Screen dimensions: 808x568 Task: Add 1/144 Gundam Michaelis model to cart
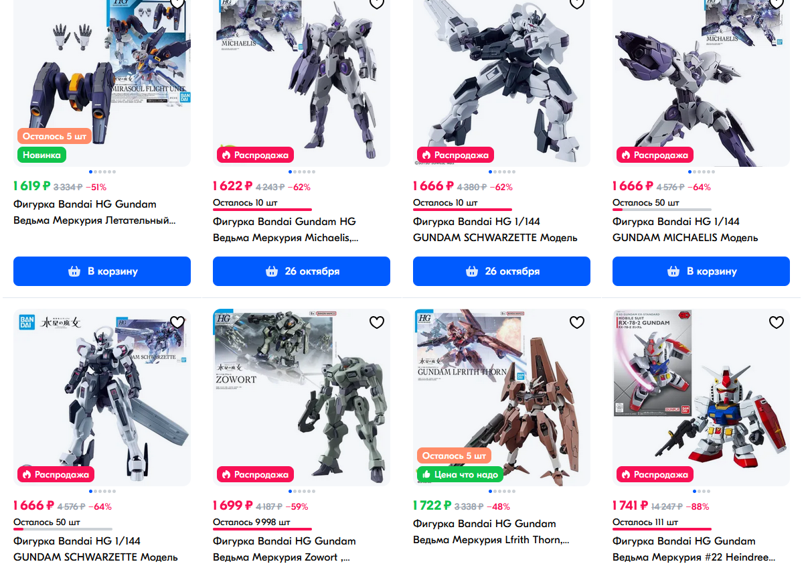coord(701,271)
